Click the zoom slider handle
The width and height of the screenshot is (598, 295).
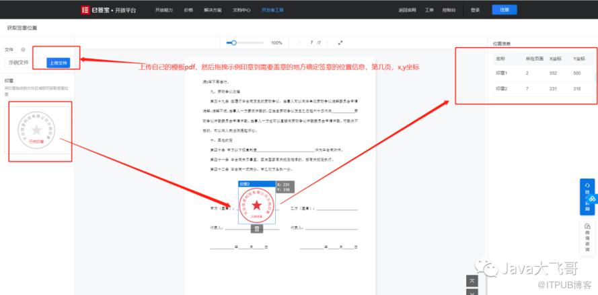233,42
